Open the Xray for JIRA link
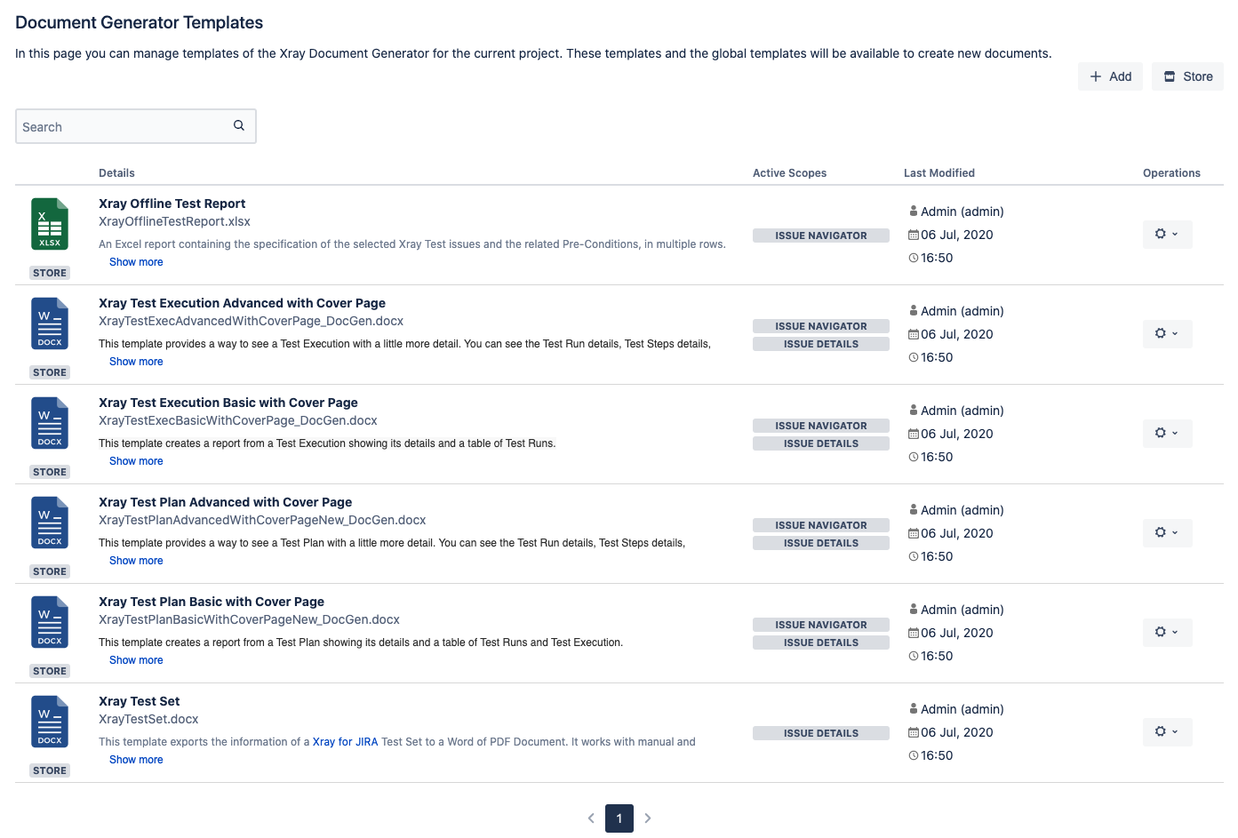Screen dimensions: 1238x838 pos(345,742)
